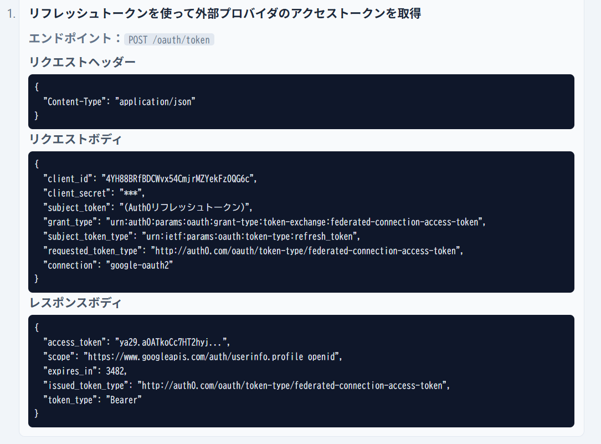The height and width of the screenshot is (444, 601).
Task: Click the POST /oauth/token endpoint code
Action: (169, 39)
